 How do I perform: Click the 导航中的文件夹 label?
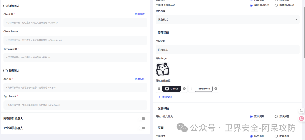click(164, 117)
